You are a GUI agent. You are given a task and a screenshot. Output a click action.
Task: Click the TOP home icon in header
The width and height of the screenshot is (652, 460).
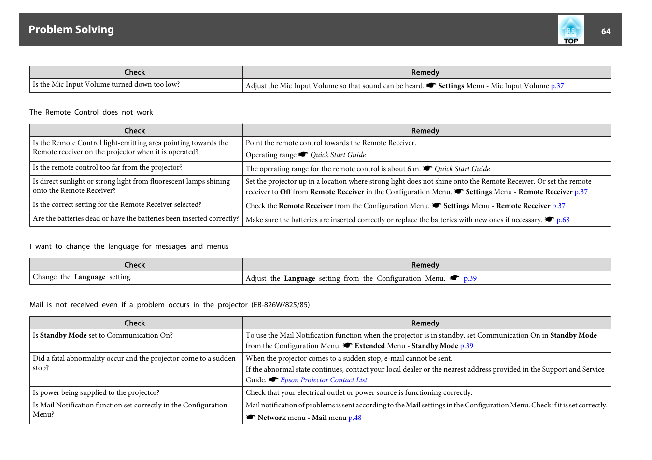pyautogui.click(x=571, y=30)
